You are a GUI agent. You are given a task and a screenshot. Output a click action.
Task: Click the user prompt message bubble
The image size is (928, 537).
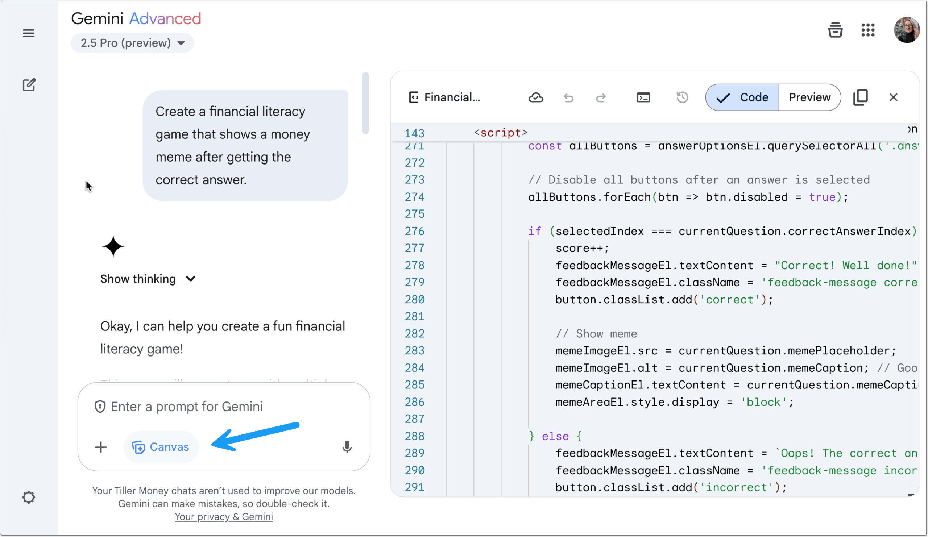pos(245,145)
